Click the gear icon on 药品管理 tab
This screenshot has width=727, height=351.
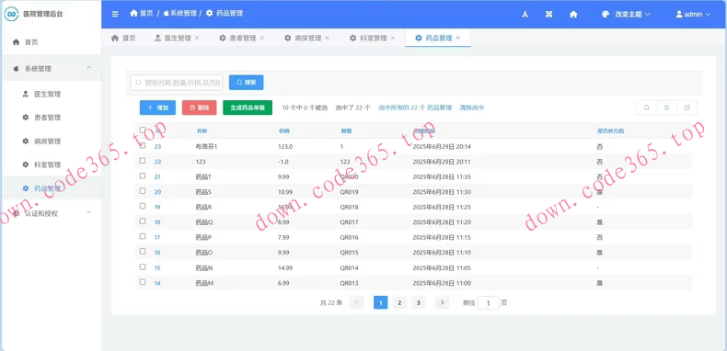click(419, 38)
